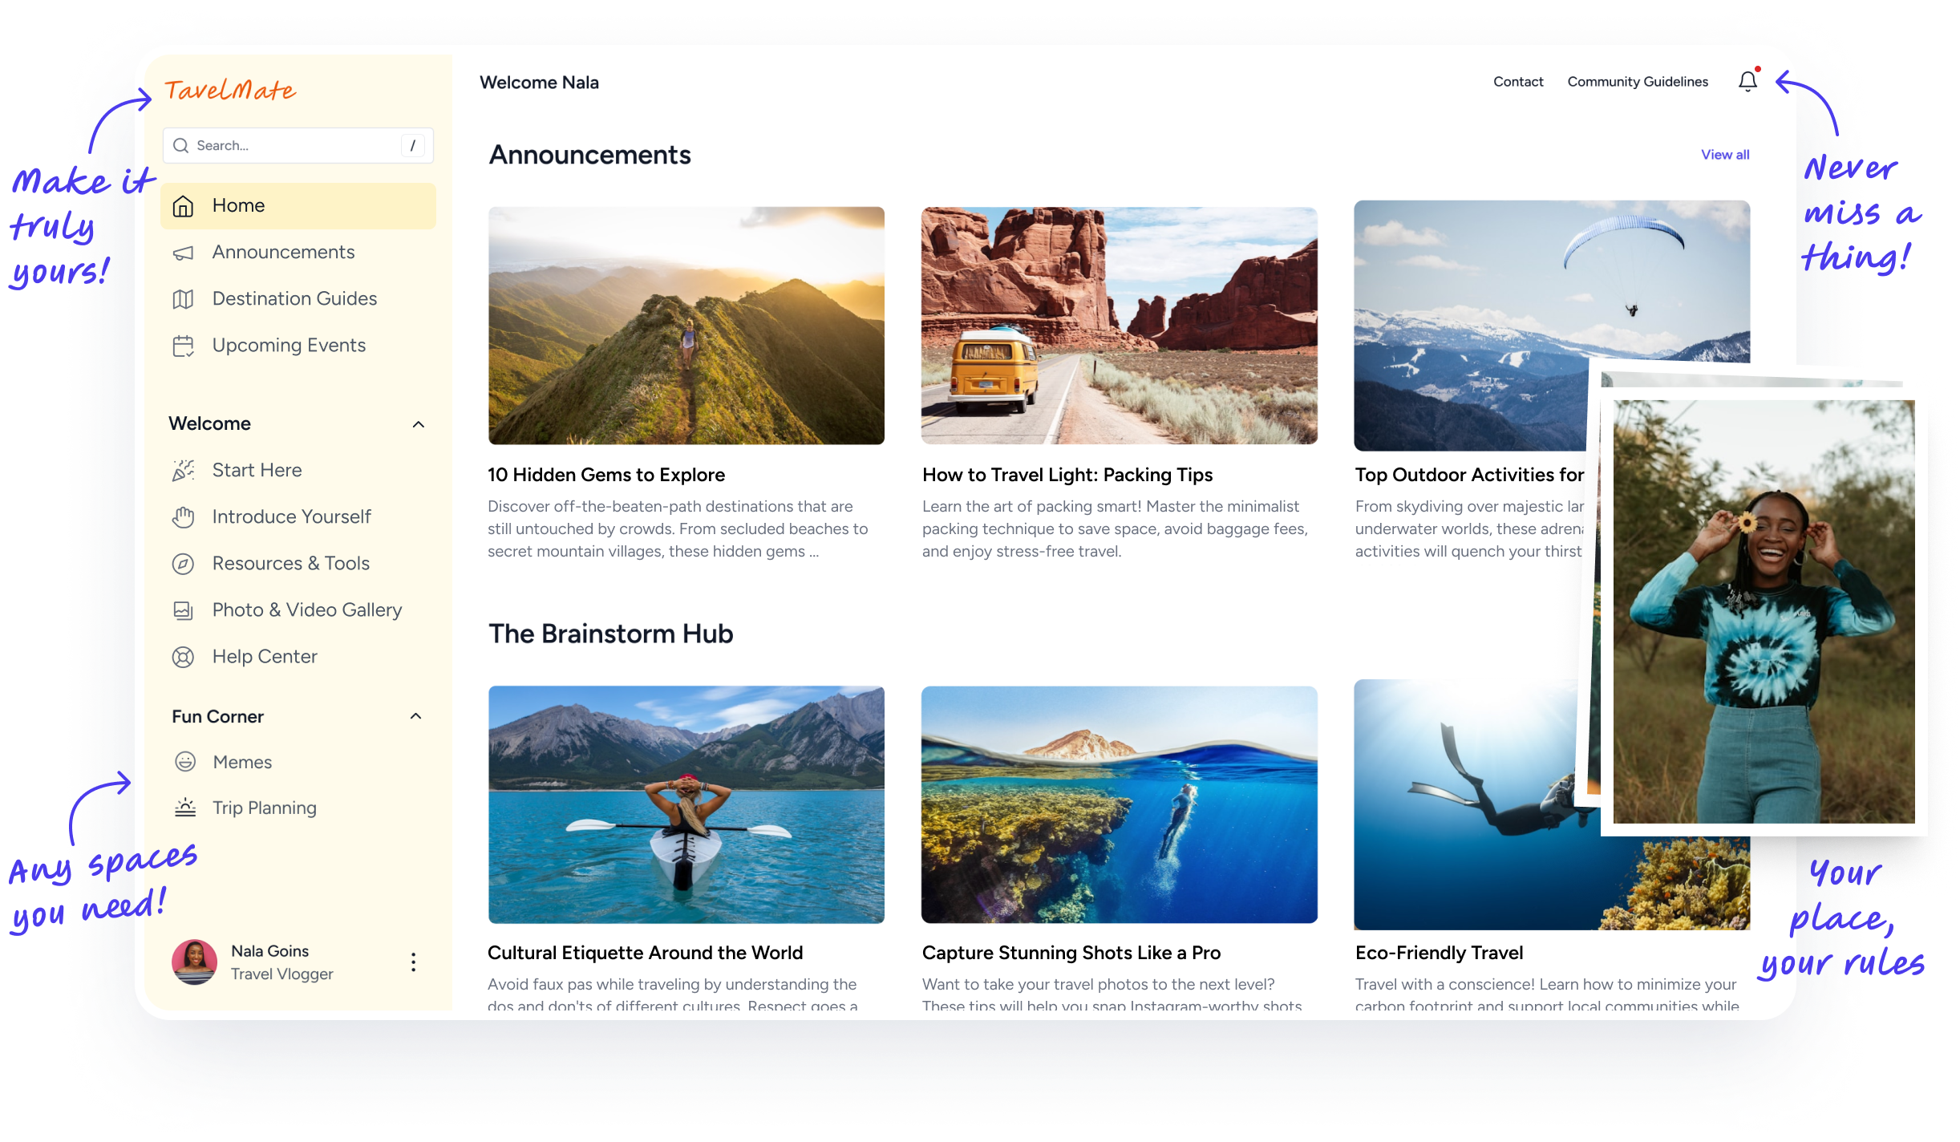Click the Destination Guides map icon
This screenshot has width=1960, height=1142.
[x=183, y=299]
